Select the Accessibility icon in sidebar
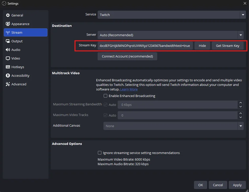249x192 pixels. [8, 76]
